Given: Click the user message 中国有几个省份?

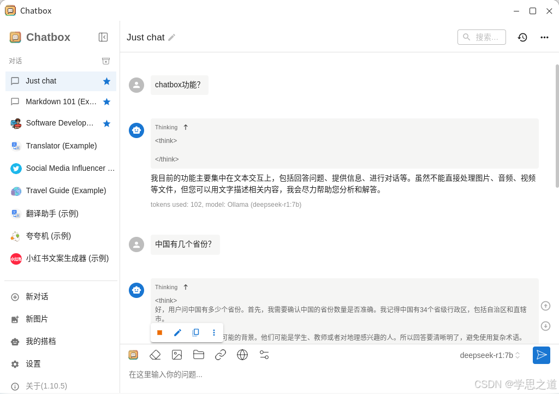Looking at the screenshot, I should [185, 244].
